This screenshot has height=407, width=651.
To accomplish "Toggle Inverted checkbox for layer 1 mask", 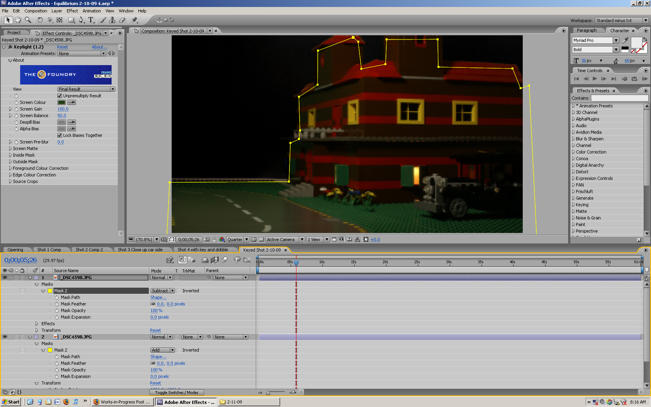I will pyautogui.click(x=179, y=291).
